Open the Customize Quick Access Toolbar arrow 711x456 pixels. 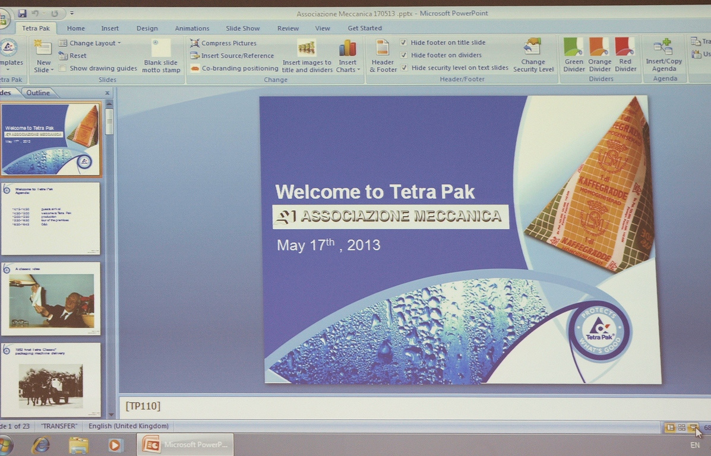[72, 13]
